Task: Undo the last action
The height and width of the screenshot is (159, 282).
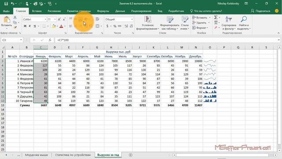Action: [12, 4]
